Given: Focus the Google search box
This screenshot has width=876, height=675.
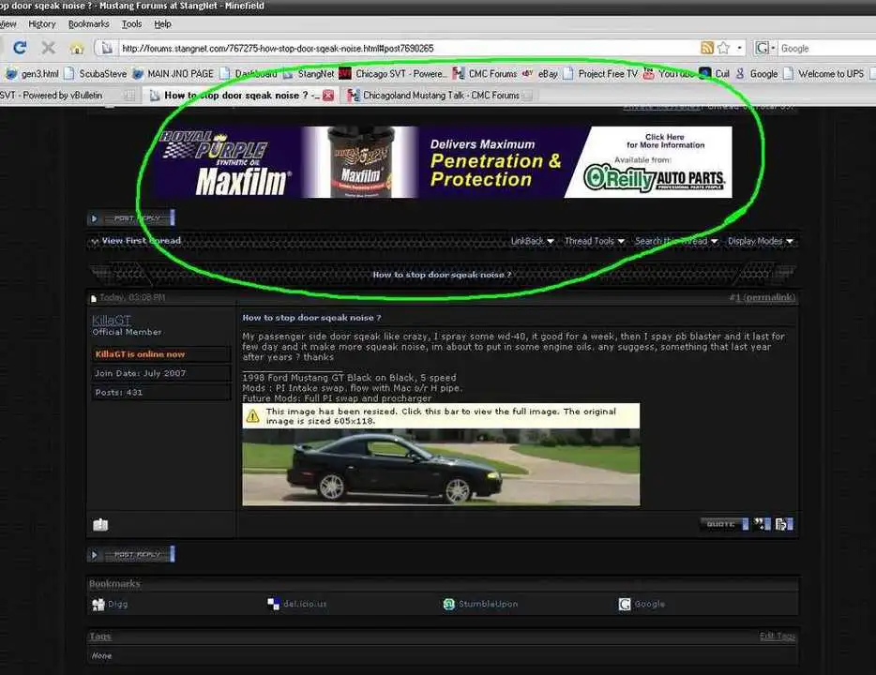Looking at the screenshot, I should pyautogui.click(x=827, y=49).
